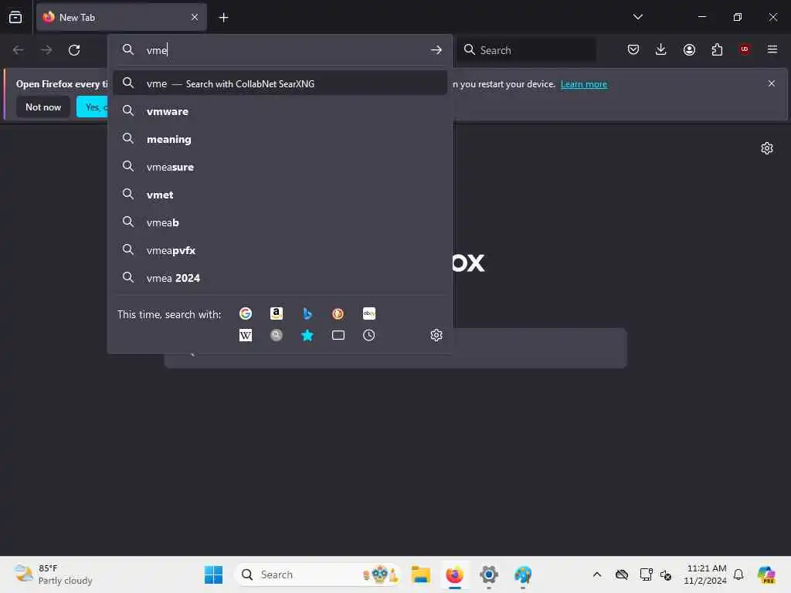Image resolution: width=791 pixels, height=593 pixels.
Task: Open the network tray icon
Action: (646, 574)
